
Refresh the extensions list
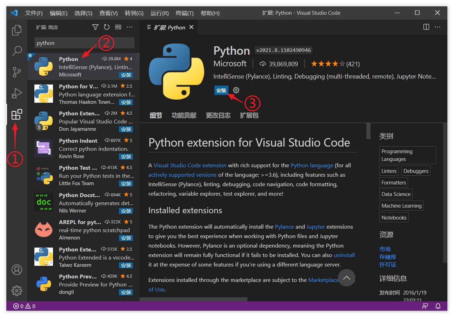point(107,27)
